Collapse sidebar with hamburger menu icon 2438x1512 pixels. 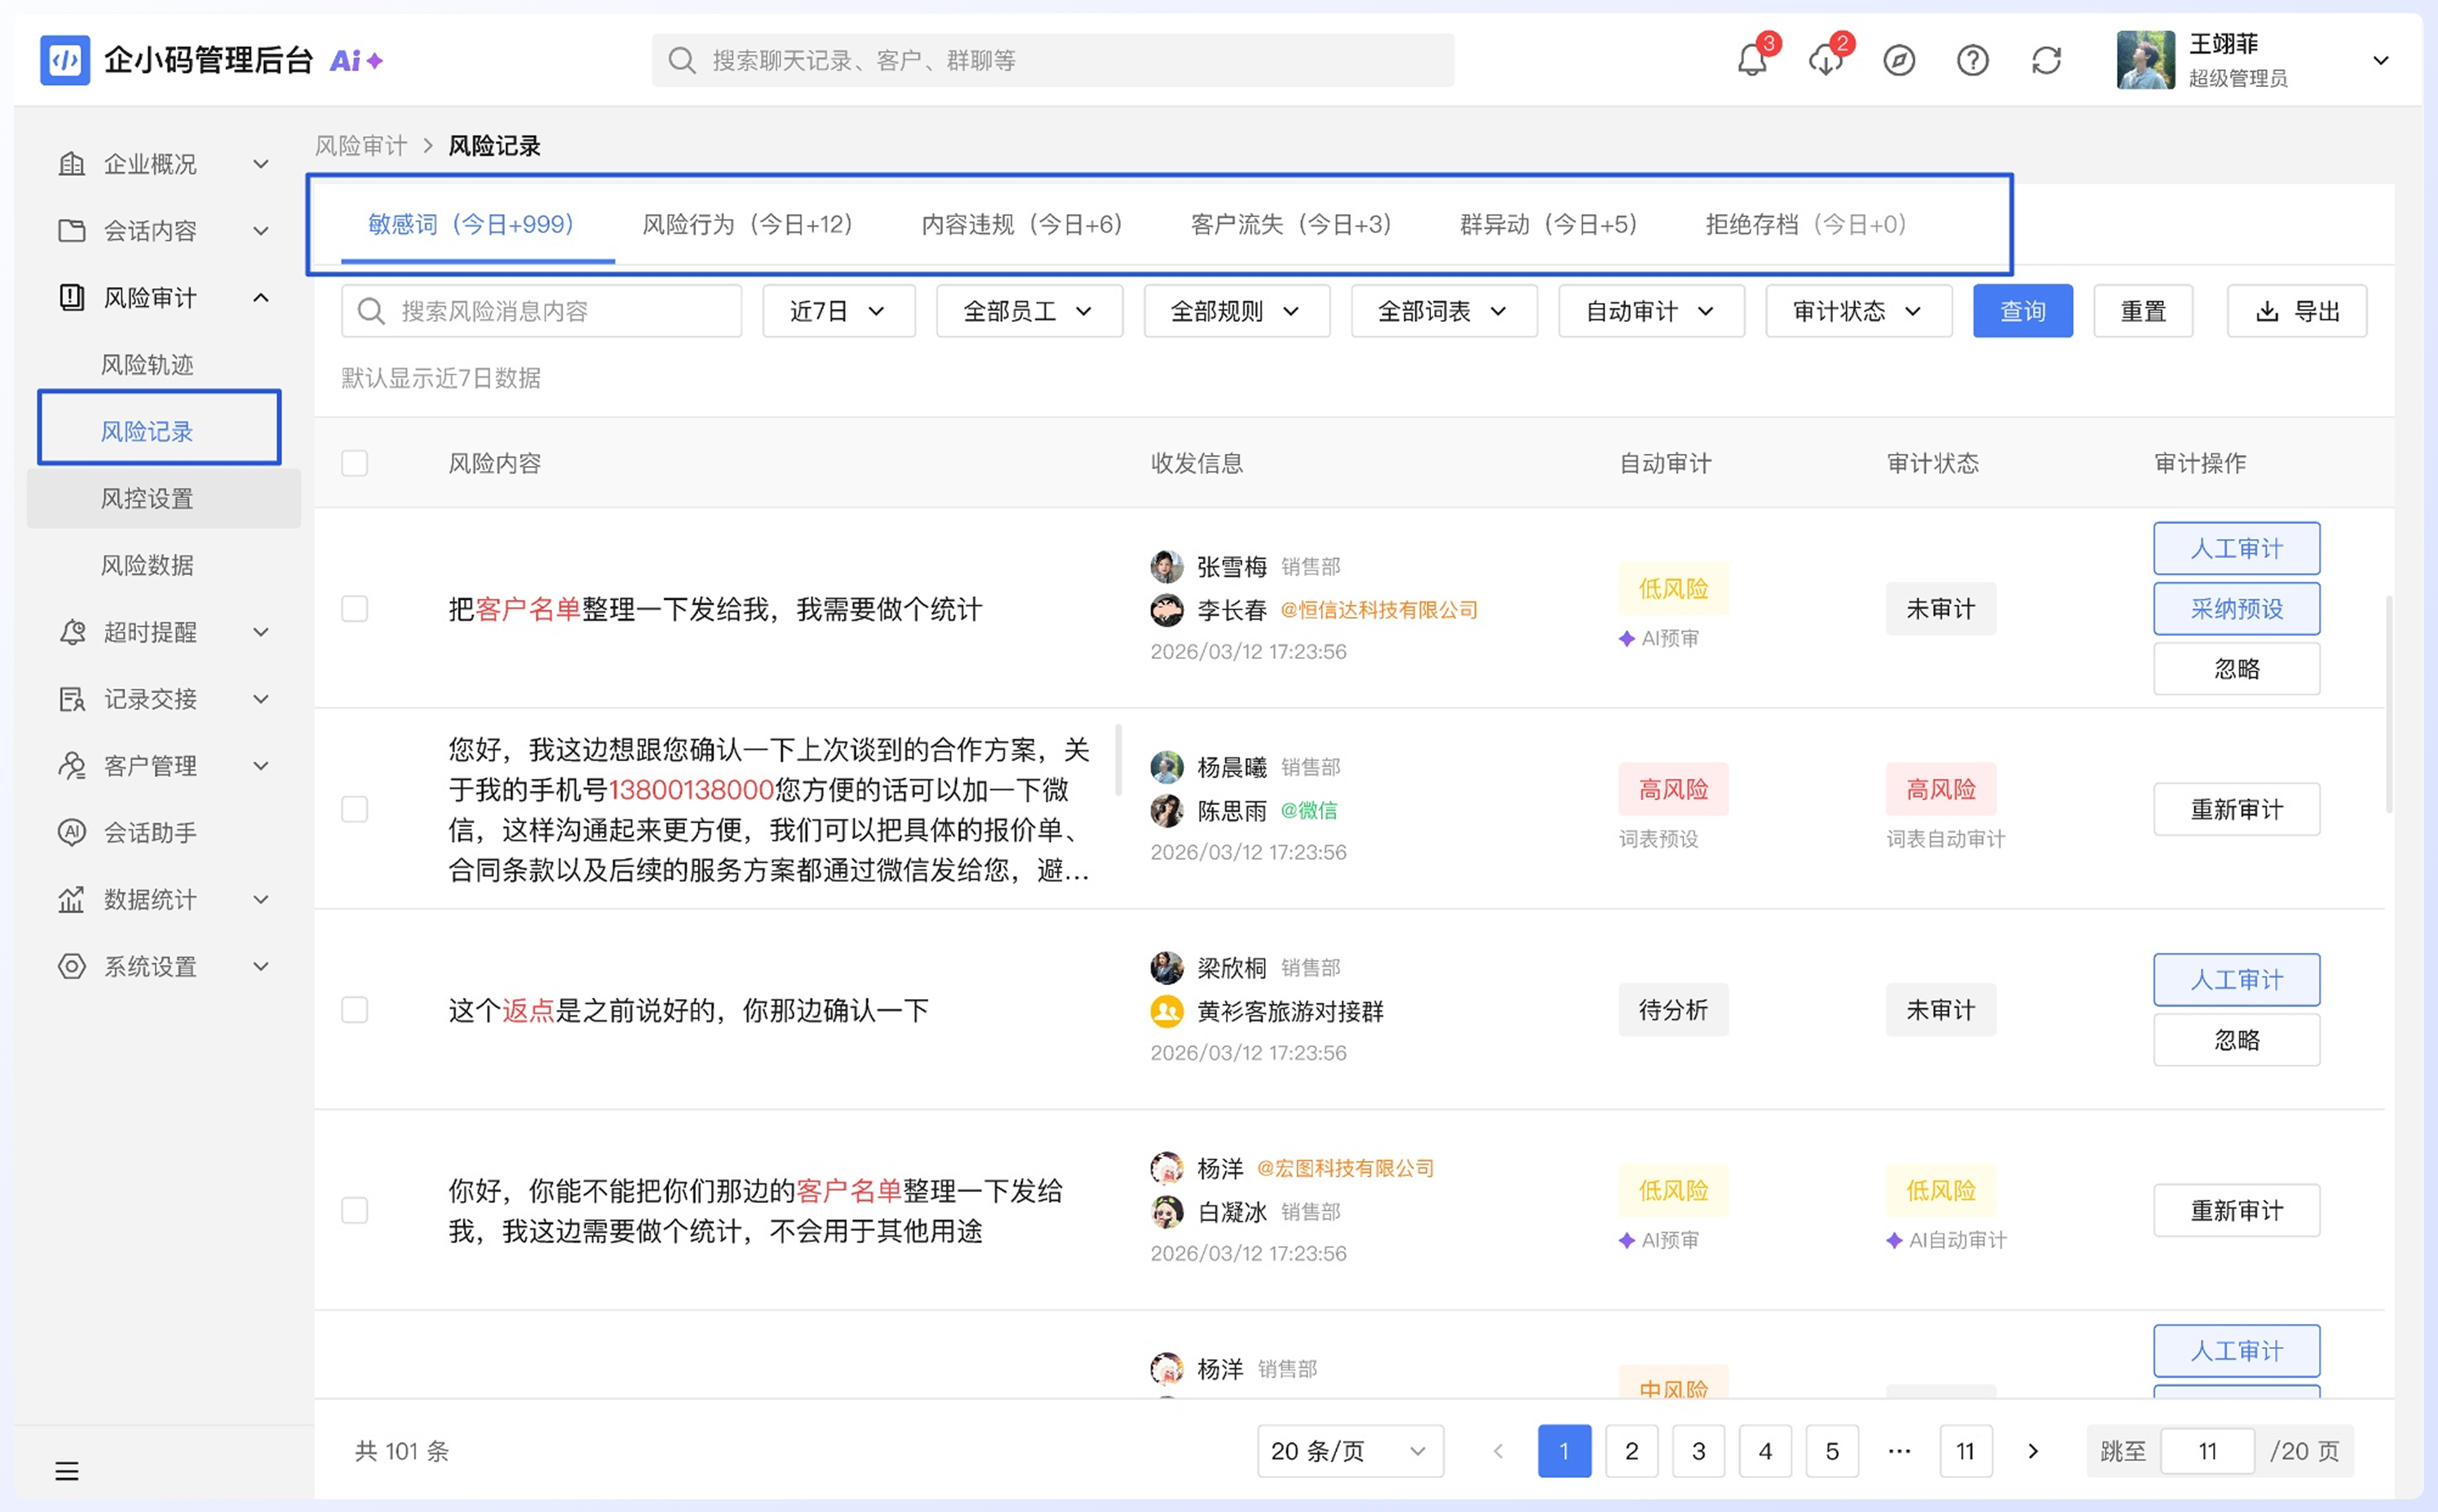coord(67,1471)
